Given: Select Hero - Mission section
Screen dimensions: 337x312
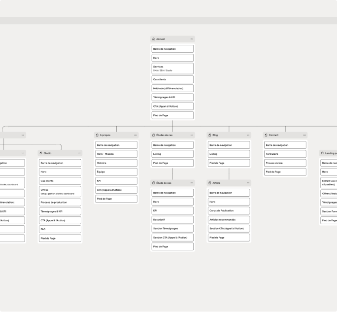Looking at the screenshot, I should click(116, 154).
